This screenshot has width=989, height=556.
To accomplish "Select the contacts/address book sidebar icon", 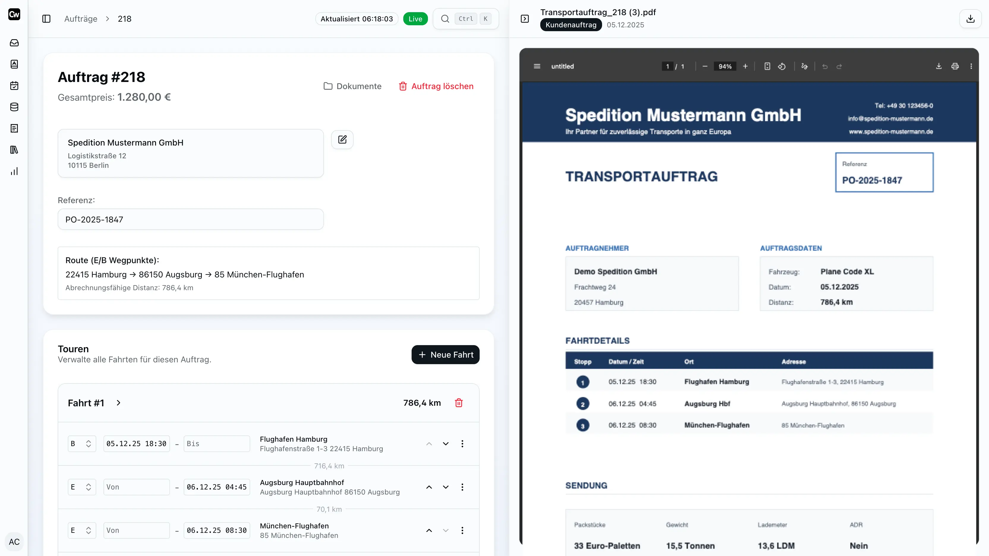I will (x=14, y=64).
